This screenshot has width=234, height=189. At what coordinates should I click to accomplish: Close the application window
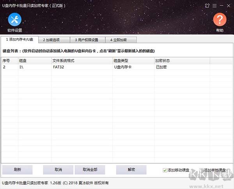point(229,6)
